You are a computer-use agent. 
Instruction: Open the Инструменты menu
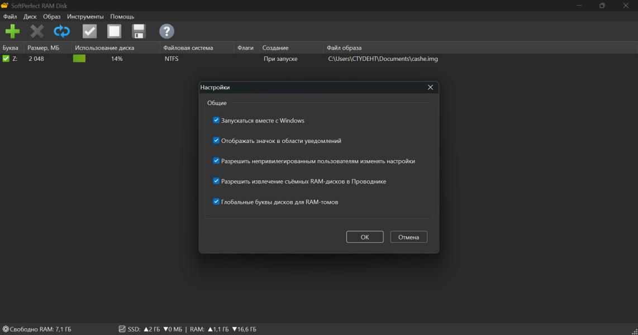(x=85, y=17)
